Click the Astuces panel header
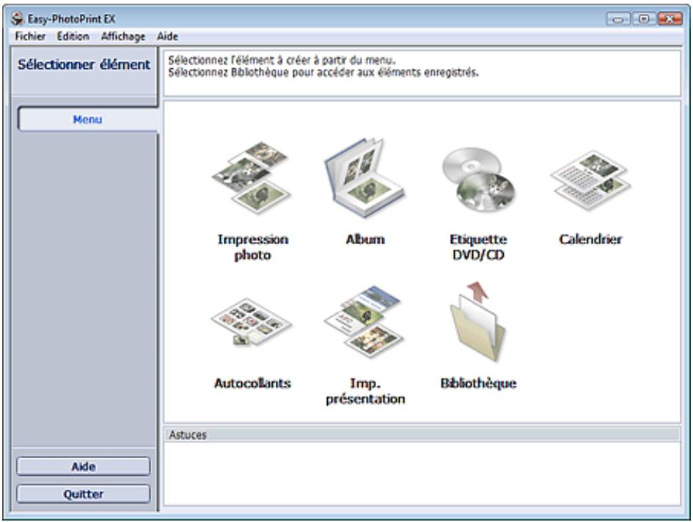 [422, 435]
